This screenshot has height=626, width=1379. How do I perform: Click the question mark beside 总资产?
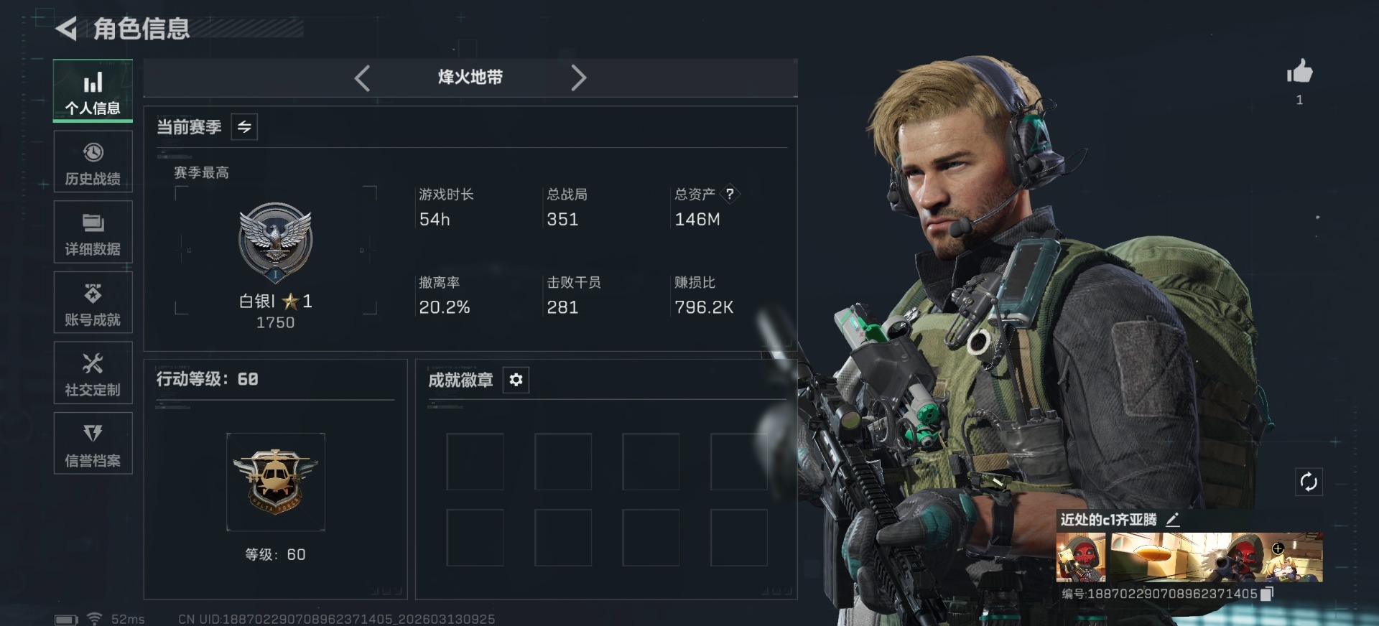tap(730, 194)
